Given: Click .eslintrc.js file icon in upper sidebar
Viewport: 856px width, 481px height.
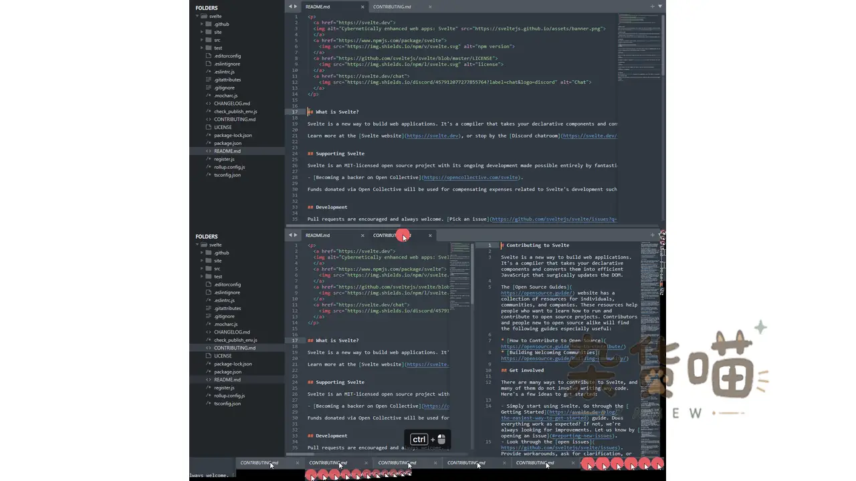Looking at the screenshot, I should (209, 71).
